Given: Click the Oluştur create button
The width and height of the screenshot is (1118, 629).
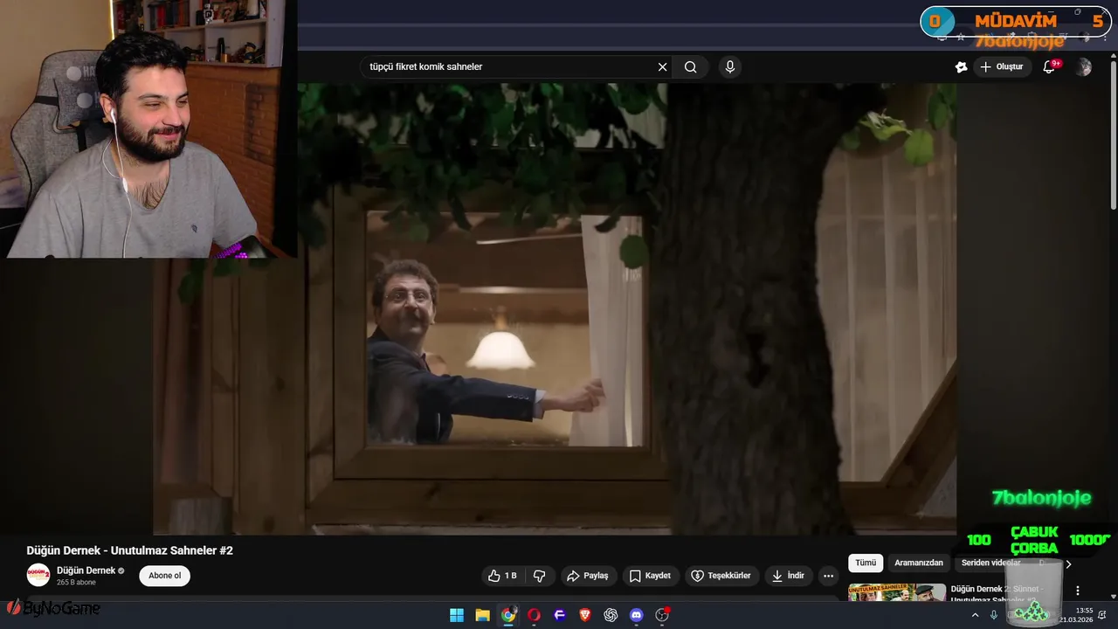Looking at the screenshot, I should (x=1002, y=67).
